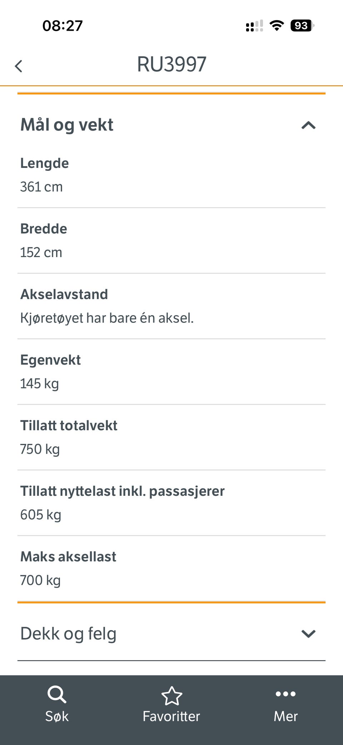Expand the Dekk og felg chevron
Screen dimensions: 343x745
point(308,634)
